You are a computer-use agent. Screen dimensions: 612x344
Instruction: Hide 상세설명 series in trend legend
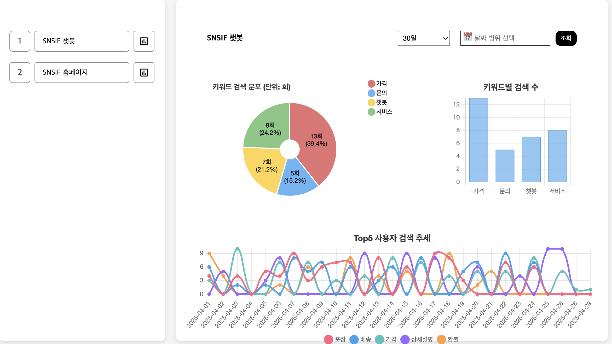tap(405, 339)
